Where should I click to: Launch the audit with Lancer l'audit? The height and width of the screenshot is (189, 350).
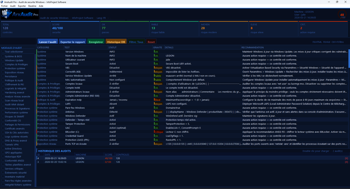point(48,42)
